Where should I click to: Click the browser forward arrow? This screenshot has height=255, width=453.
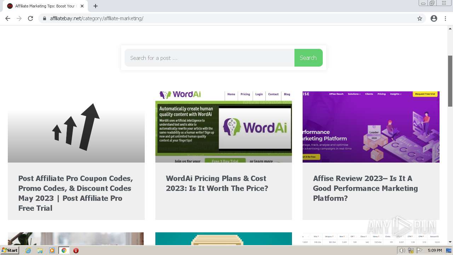(x=19, y=18)
